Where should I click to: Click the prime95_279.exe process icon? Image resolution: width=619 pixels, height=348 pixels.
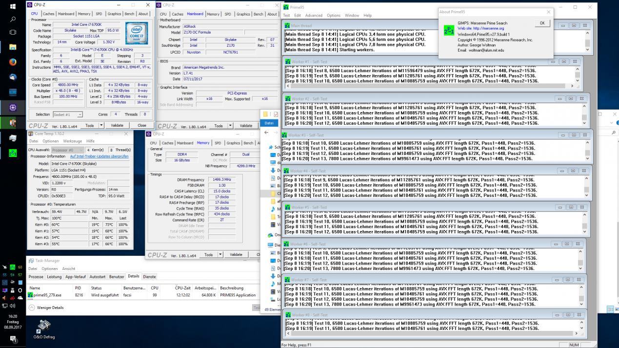(31, 295)
